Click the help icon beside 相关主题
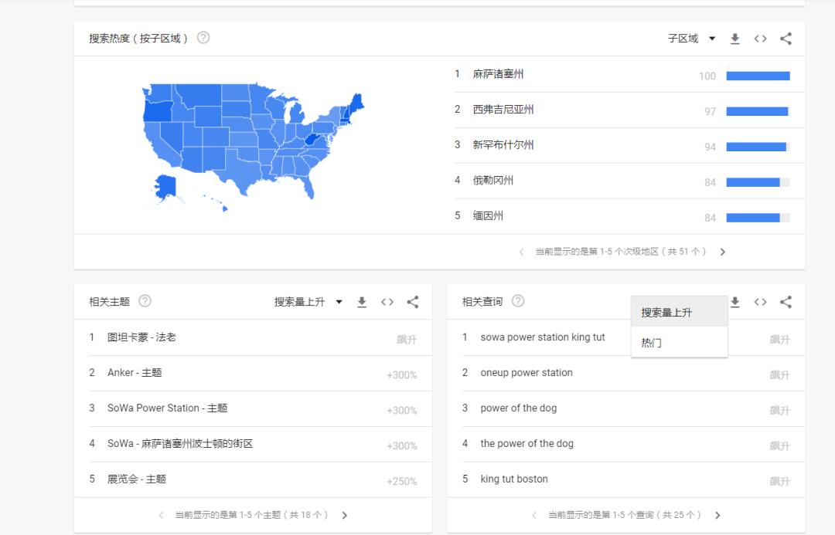This screenshot has width=835, height=535. (x=145, y=301)
